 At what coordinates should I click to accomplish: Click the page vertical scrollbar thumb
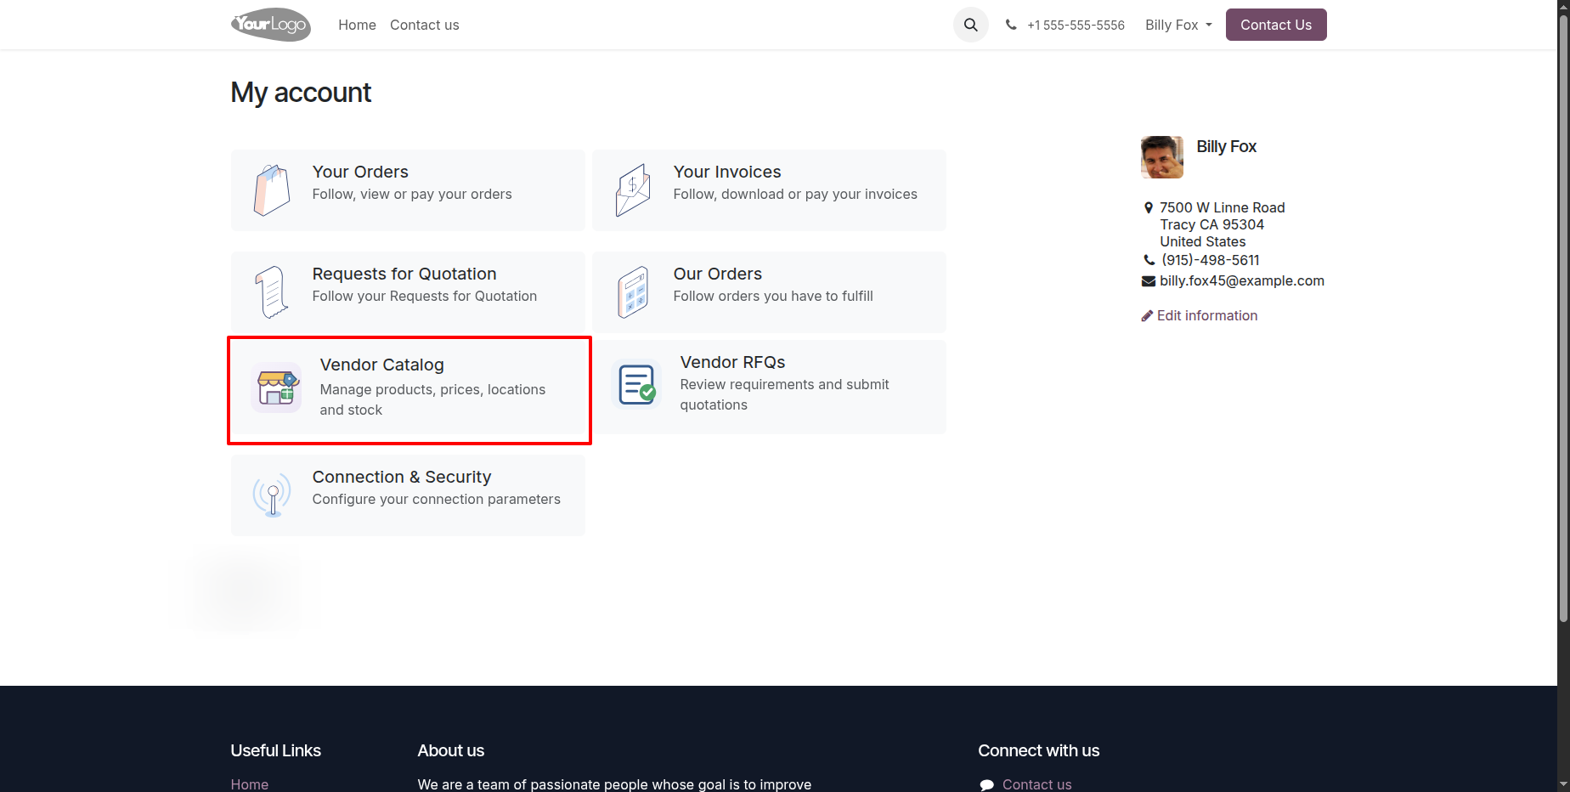pyautogui.click(x=1563, y=319)
